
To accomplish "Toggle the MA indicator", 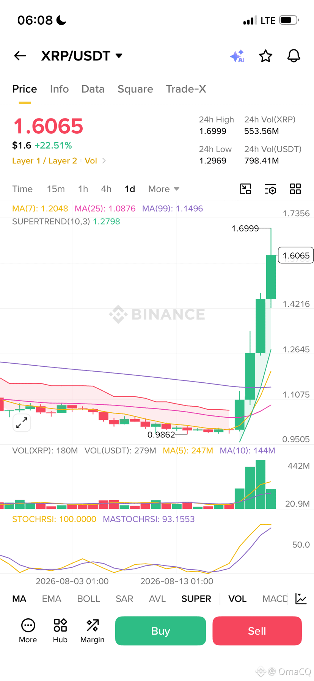I will coord(19,599).
